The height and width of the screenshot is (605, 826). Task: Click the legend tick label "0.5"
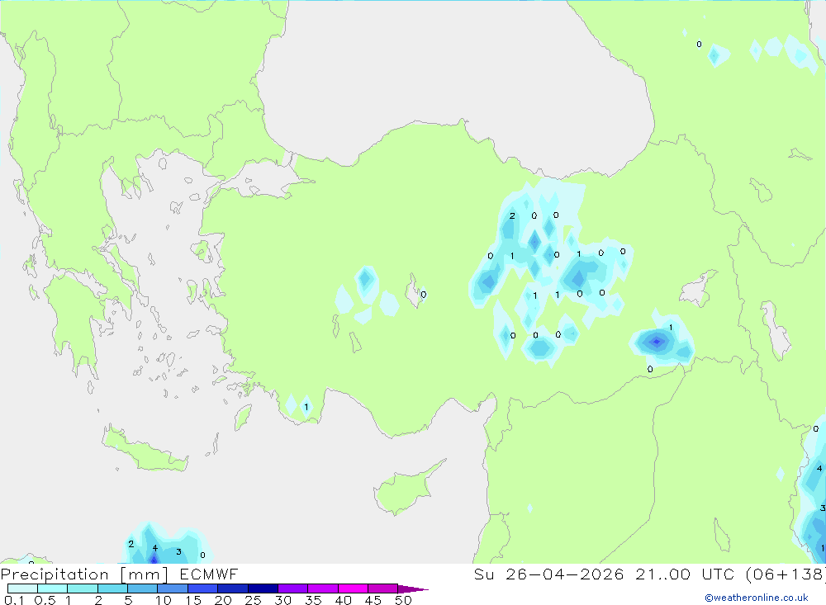[x=45, y=600]
